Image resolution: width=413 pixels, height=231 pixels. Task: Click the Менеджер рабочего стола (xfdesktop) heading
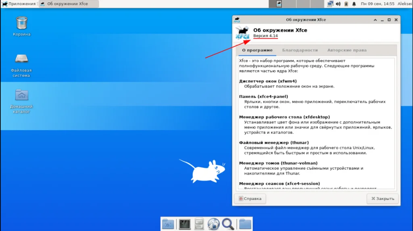[284, 117]
